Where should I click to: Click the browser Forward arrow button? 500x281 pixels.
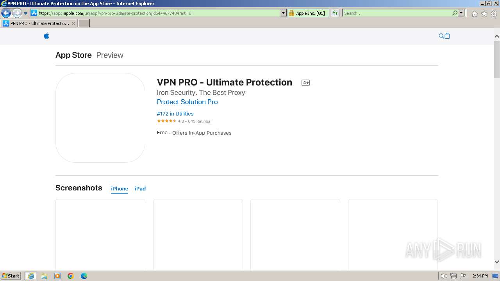pyautogui.click(x=17, y=13)
